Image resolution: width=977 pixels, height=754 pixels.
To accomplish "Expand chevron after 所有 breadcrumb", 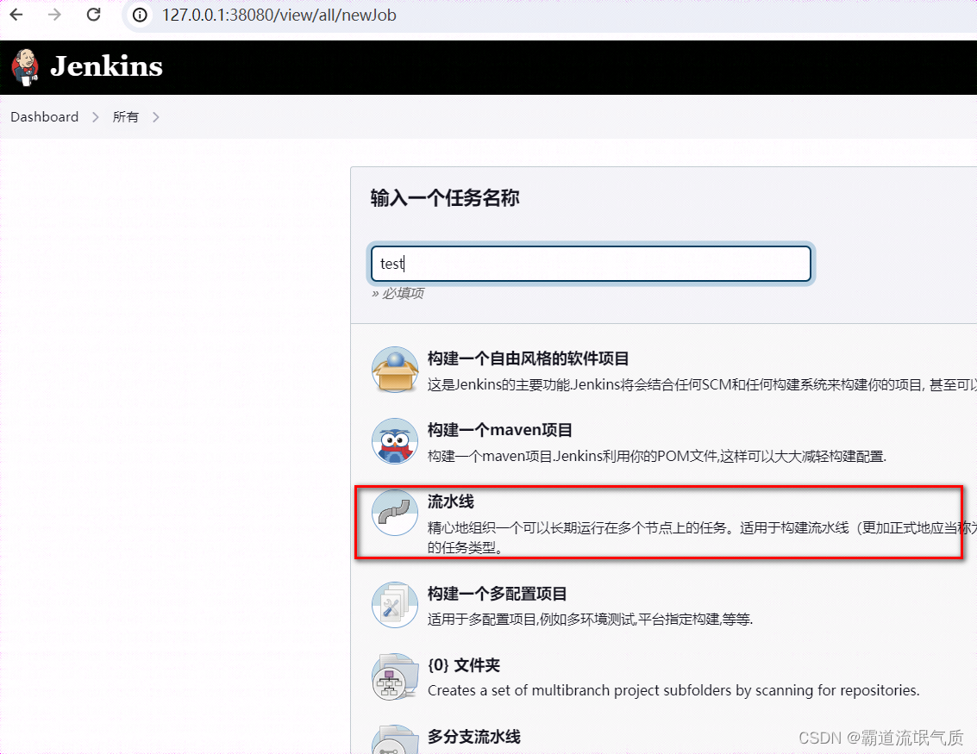I will [156, 117].
